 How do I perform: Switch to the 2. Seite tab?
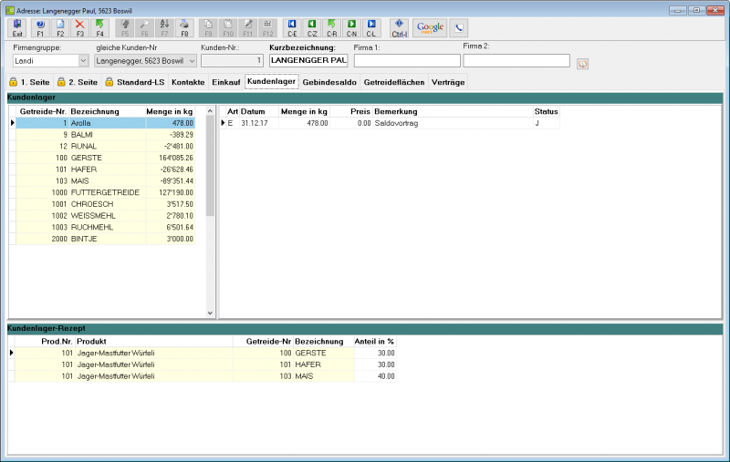[x=78, y=82]
